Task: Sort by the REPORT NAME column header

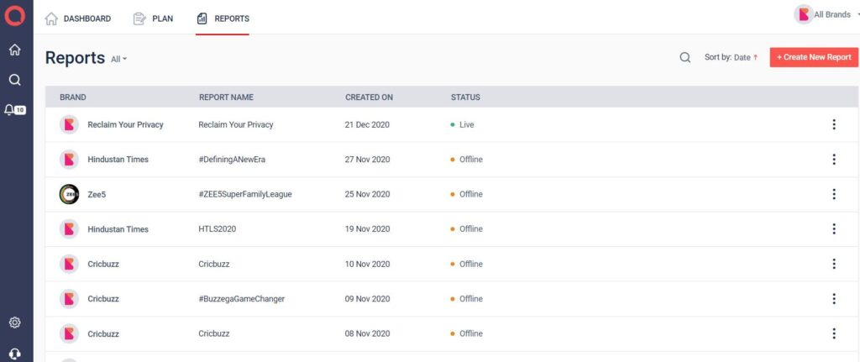Action: point(226,97)
